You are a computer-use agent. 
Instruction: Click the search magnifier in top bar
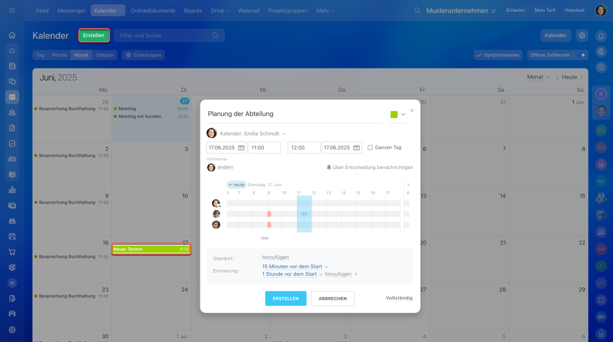coord(418,11)
